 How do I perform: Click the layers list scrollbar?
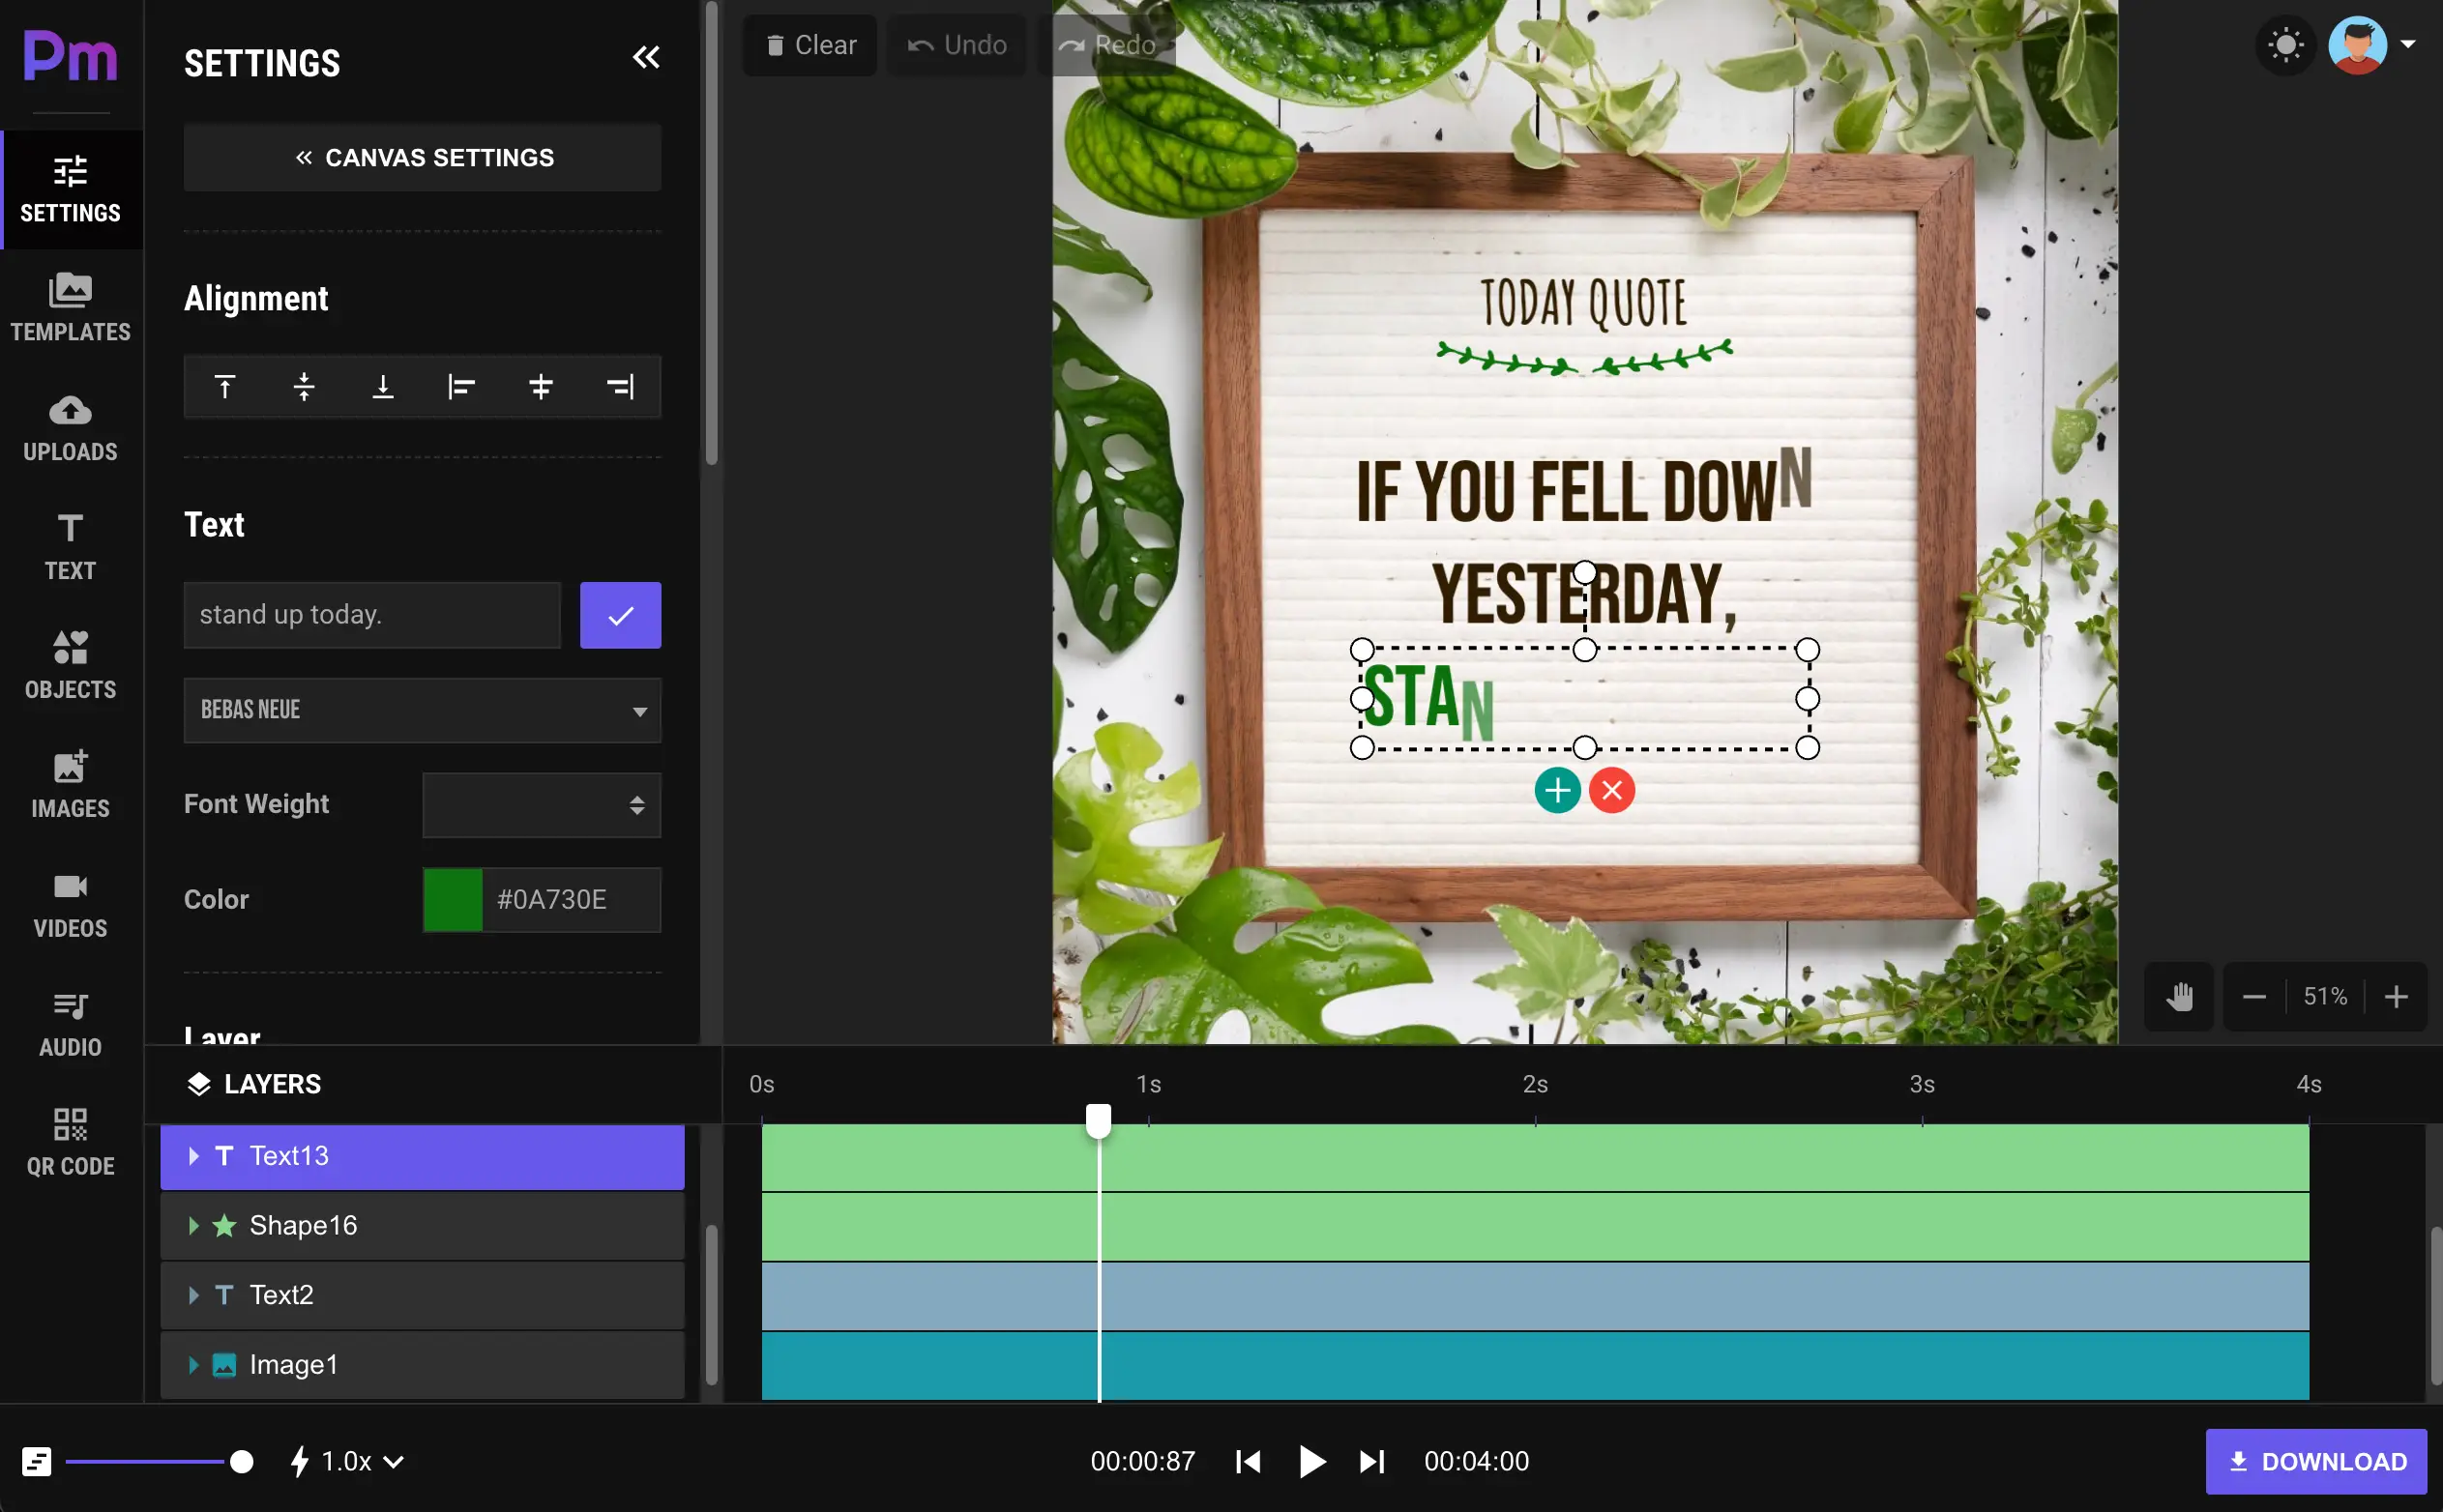tap(711, 1305)
